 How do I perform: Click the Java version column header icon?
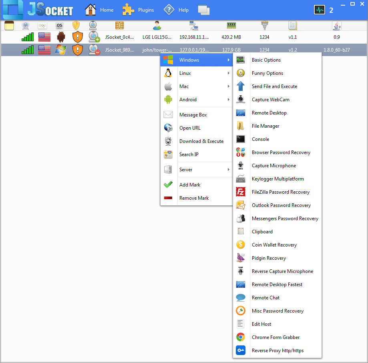337,26
